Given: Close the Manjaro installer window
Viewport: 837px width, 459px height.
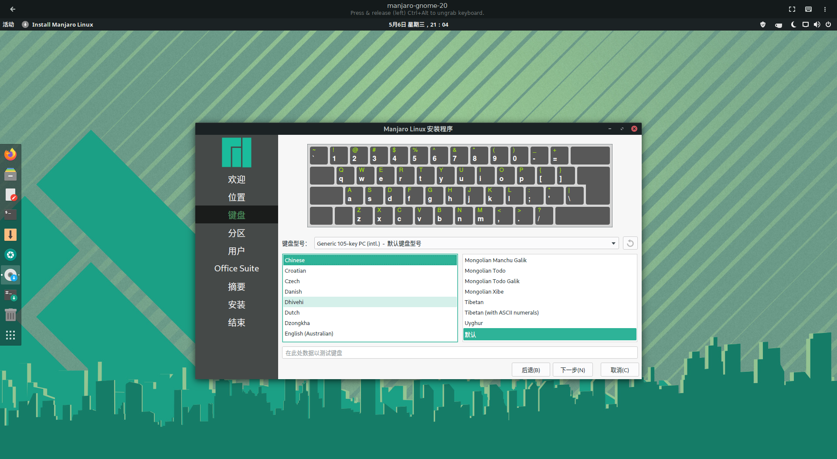Looking at the screenshot, I should pyautogui.click(x=634, y=129).
